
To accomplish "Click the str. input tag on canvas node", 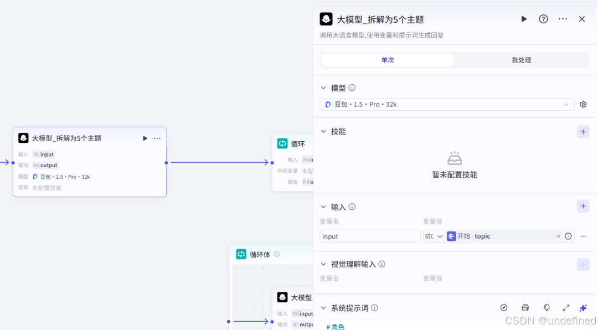I will [x=44, y=154].
